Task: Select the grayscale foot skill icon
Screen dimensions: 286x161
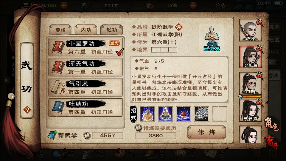Action: coord(202,114)
